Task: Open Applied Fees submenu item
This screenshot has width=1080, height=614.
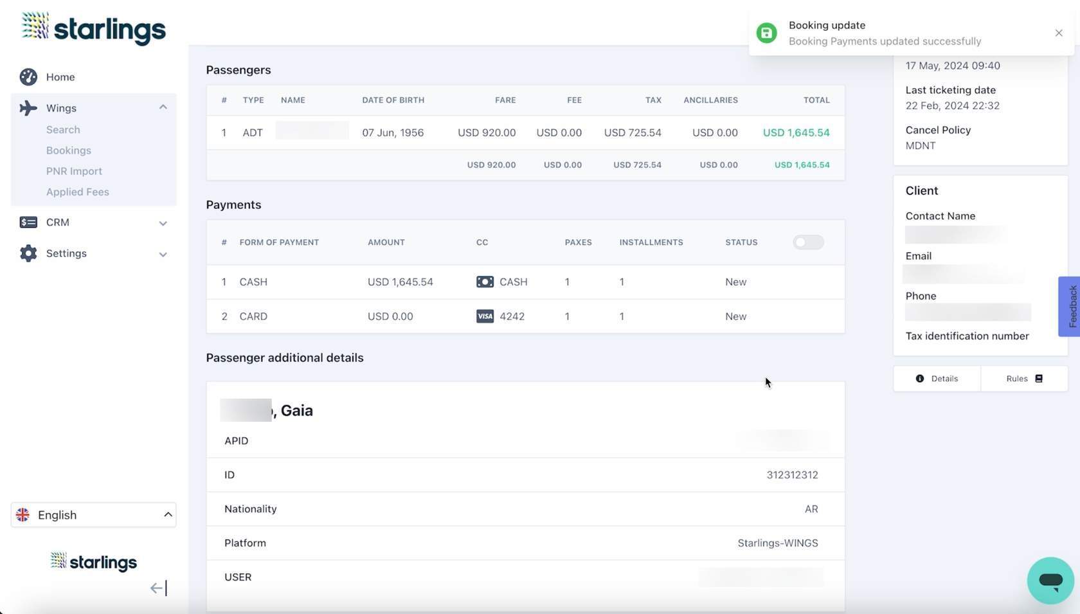Action: 78,192
